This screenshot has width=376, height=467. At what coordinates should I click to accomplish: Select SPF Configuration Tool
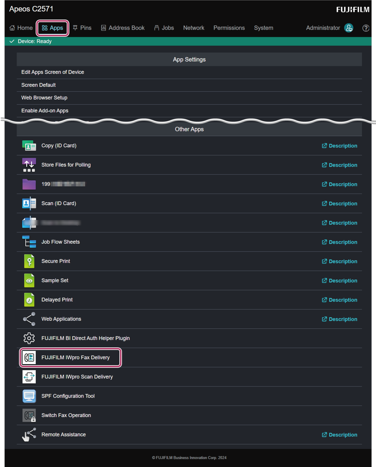(68, 396)
